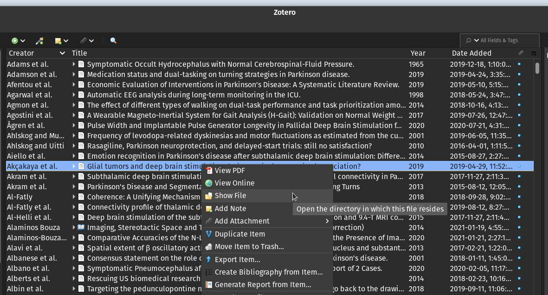
Task: Expand the Agmon et al. item
Action: pos(74,105)
